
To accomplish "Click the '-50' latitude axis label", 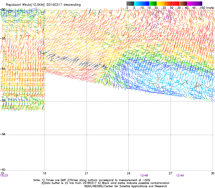I will pos(3,10).
